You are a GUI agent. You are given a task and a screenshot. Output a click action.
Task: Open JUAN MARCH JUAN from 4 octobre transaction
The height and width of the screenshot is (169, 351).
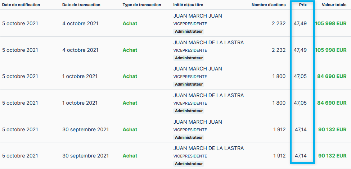tap(198, 16)
